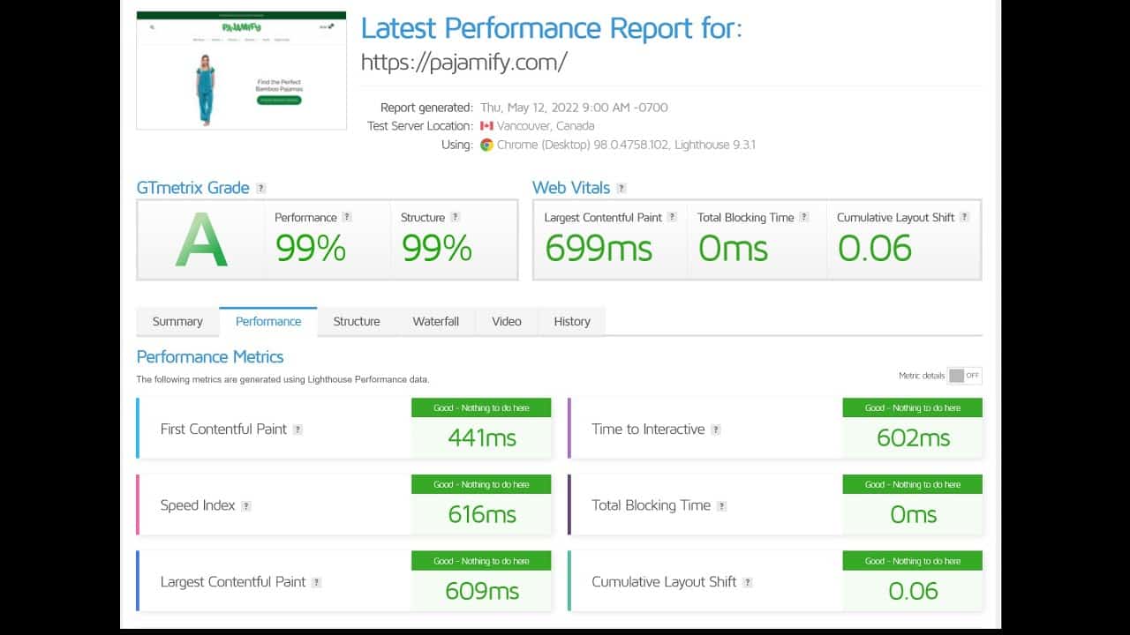Click help icon beside First Contentful Paint
The width and height of the screenshot is (1130, 635).
298,430
